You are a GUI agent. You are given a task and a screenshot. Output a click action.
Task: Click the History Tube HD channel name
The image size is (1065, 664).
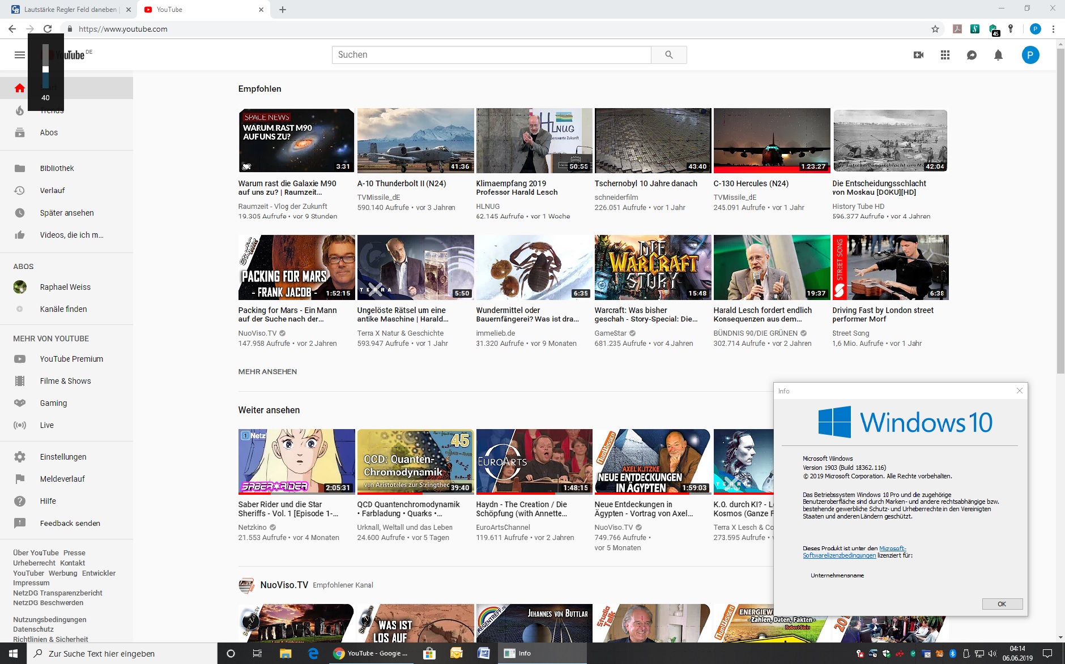click(x=858, y=207)
